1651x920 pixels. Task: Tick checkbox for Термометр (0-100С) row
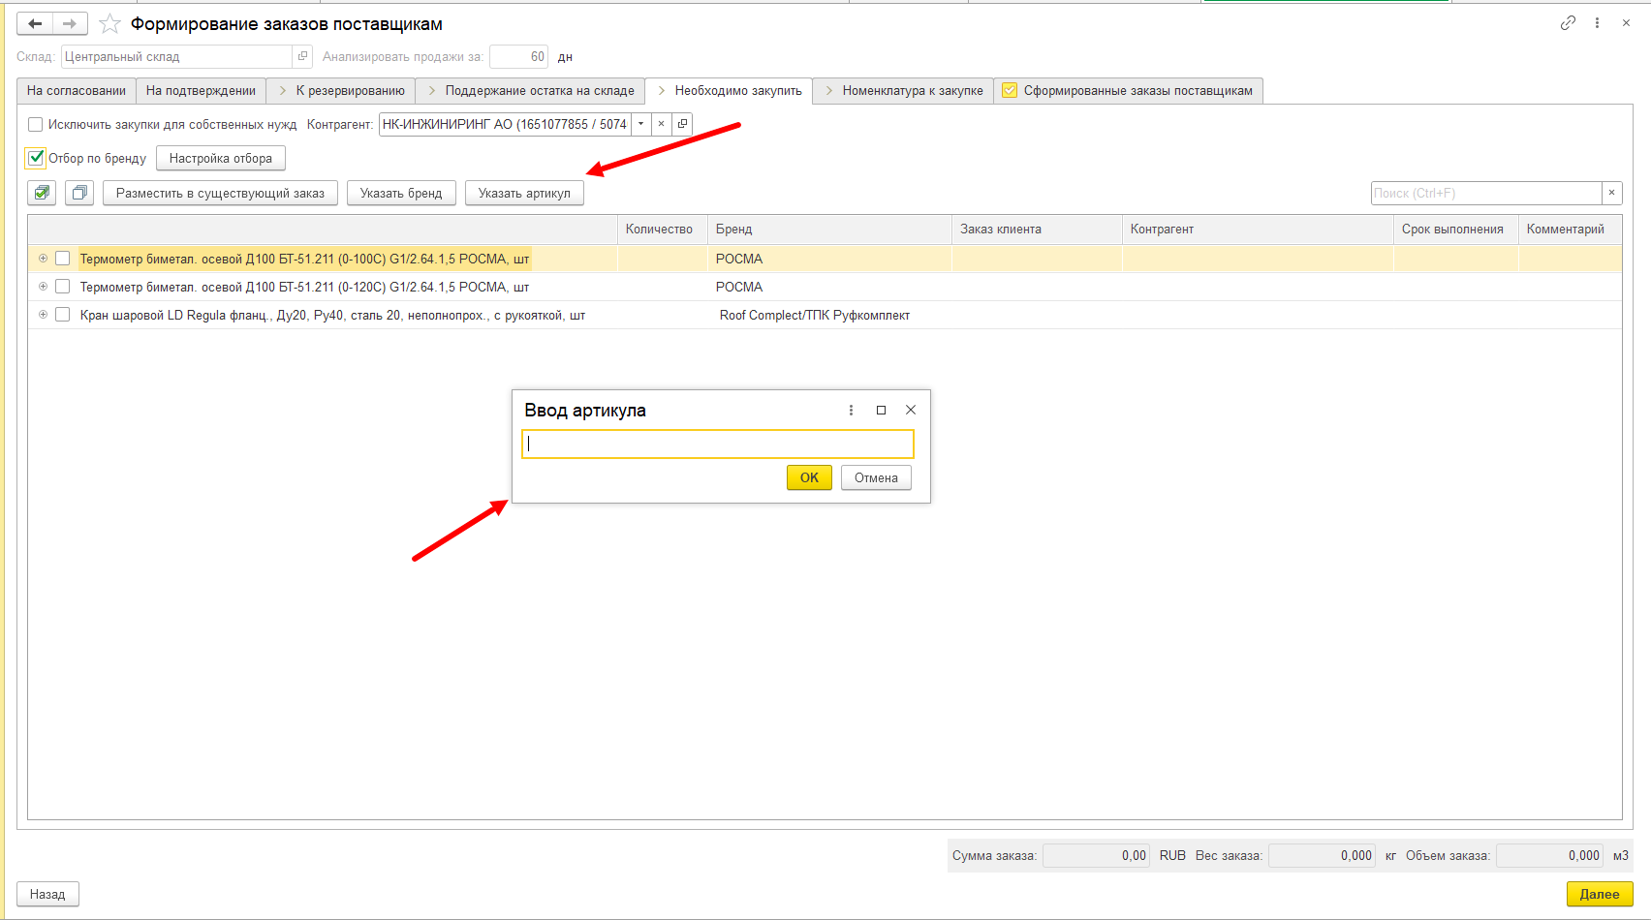(x=63, y=259)
